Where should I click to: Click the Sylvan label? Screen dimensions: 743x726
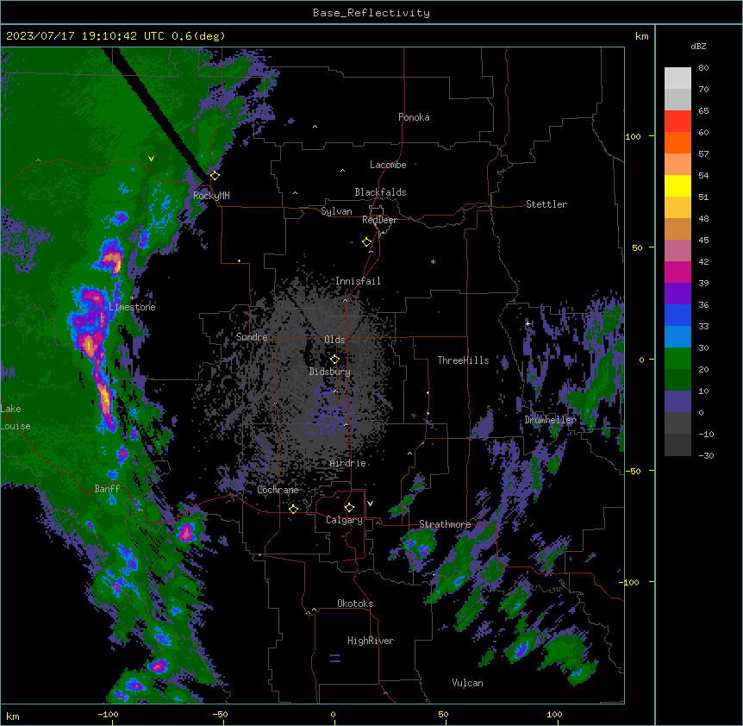click(x=336, y=211)
